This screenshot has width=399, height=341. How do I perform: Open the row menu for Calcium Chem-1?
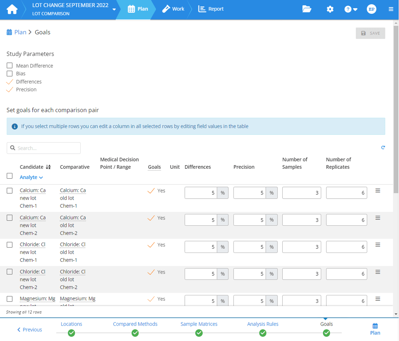(x=378, y=190)
